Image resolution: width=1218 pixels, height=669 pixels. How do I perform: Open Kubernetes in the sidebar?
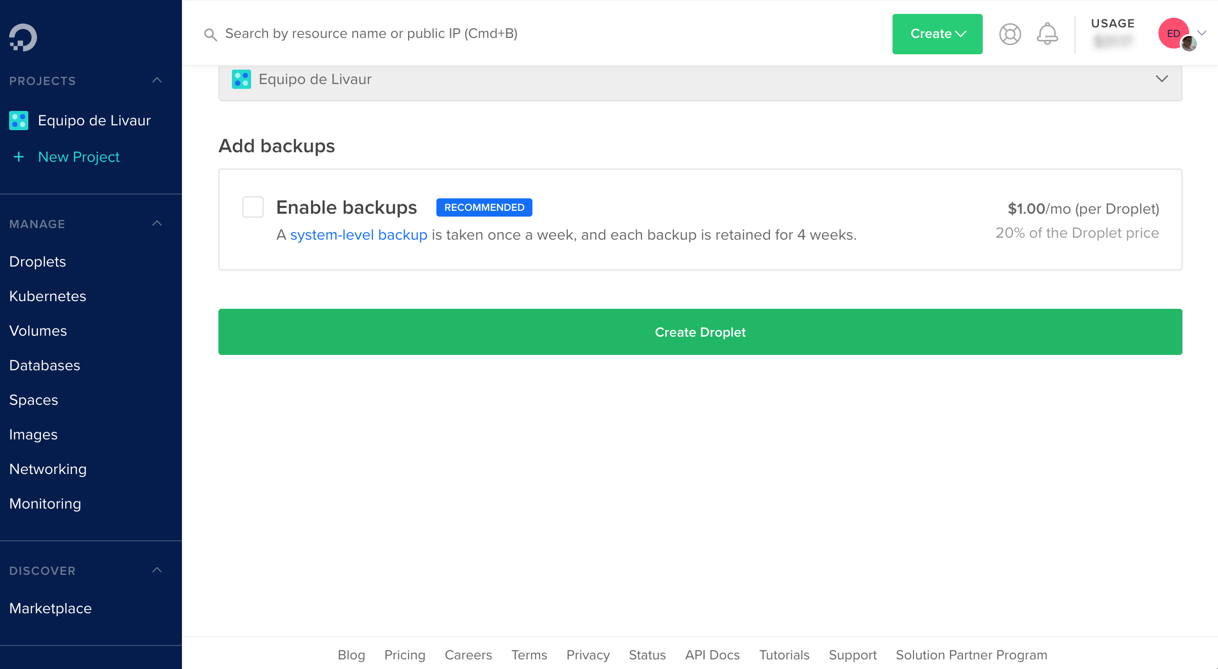pyautogui.click(x=48, y=296)
